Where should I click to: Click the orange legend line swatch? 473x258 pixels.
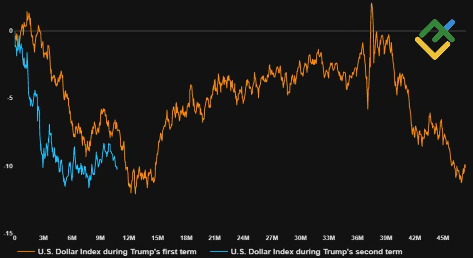pyautogui.click(x=26, y=251)
